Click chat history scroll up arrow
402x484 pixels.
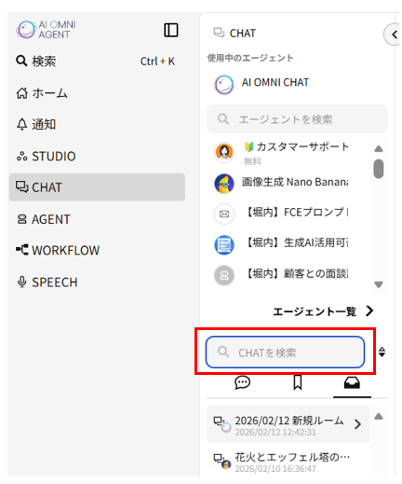379,416
